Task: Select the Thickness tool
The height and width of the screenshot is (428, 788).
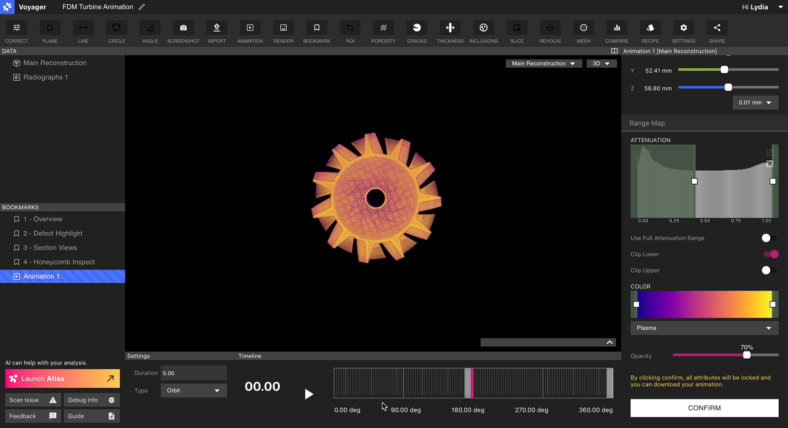Action: click(450, 31)
